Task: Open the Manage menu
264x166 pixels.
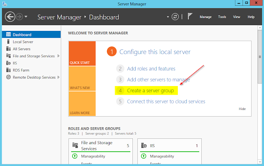Action: coord(205,17)
